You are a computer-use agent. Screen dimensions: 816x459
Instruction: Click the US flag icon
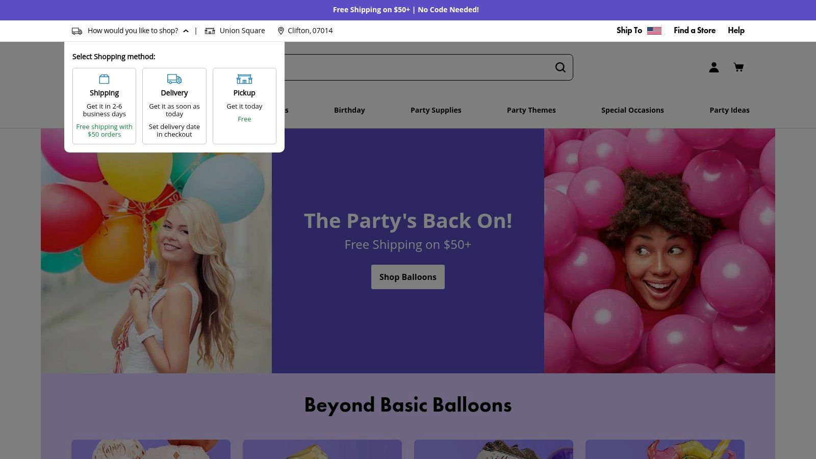654,31
